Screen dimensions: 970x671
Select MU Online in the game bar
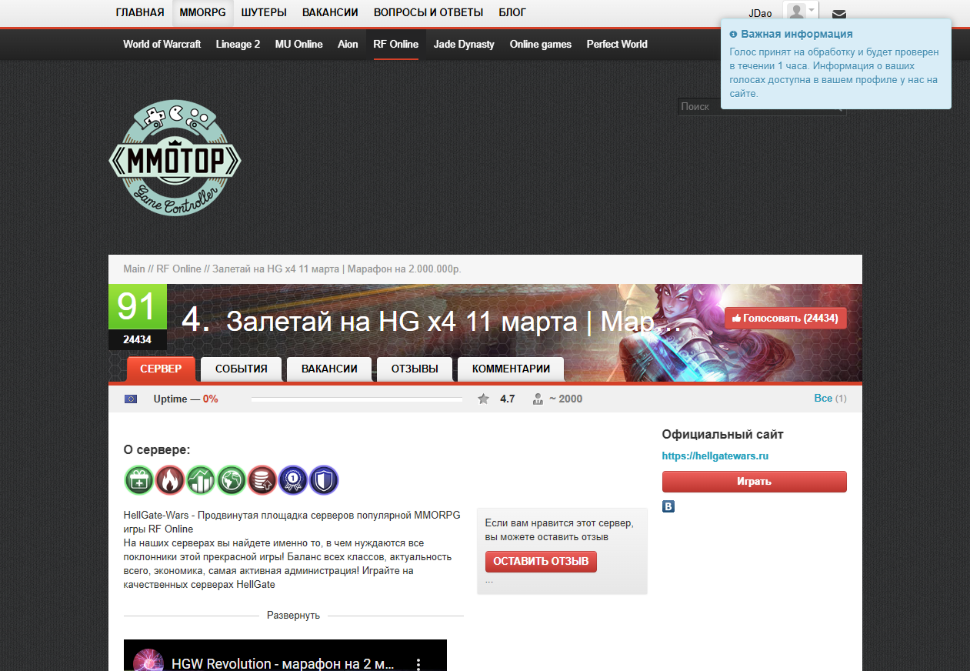pos(299,44)
